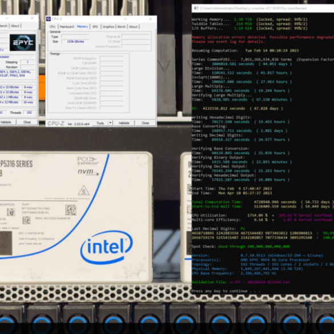Click the 'Resuming Computation' timestamp line
Image resolution: width=334 pixels, height=334 pixels.
point(245,50)
